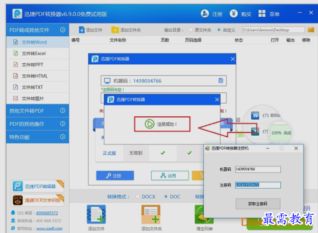Click the large 添加文件夹 icon at bottom
This screenshot has height=233, width=318.
pyautogui.click(x=151, y=214)
